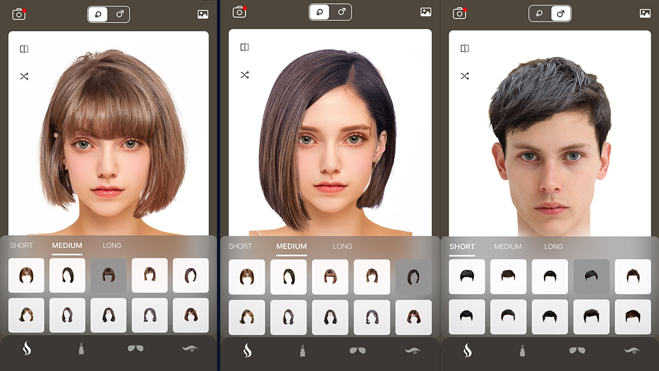Image resolution: width=659 pixels, height=371 pixels.
Task: Open the SHORT hairstyle tab
Action: (21, 246)
